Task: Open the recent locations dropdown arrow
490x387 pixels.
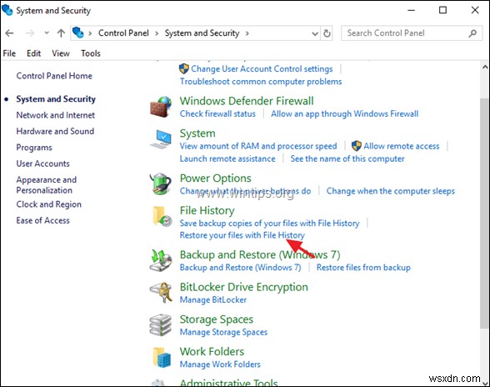Action: tap(47, 33)
